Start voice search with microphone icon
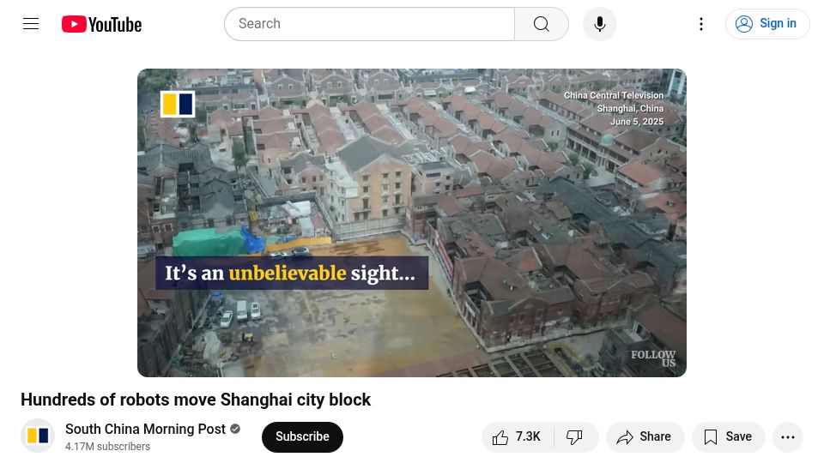This screenshot has height=463, width=824. 600,24
